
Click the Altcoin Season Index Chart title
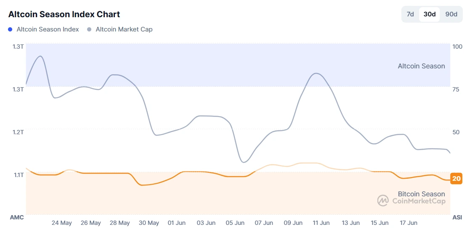tap(64, 14)
